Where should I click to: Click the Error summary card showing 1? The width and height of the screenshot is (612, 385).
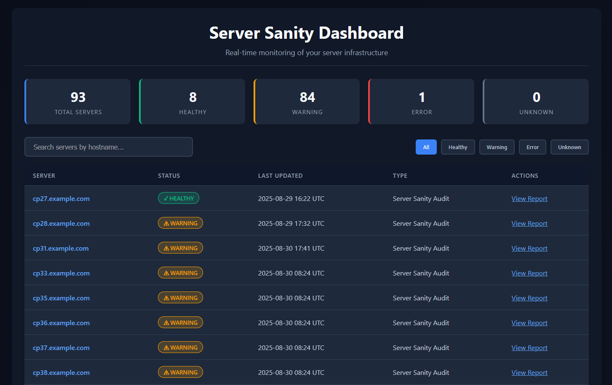(x=421, y=102)
